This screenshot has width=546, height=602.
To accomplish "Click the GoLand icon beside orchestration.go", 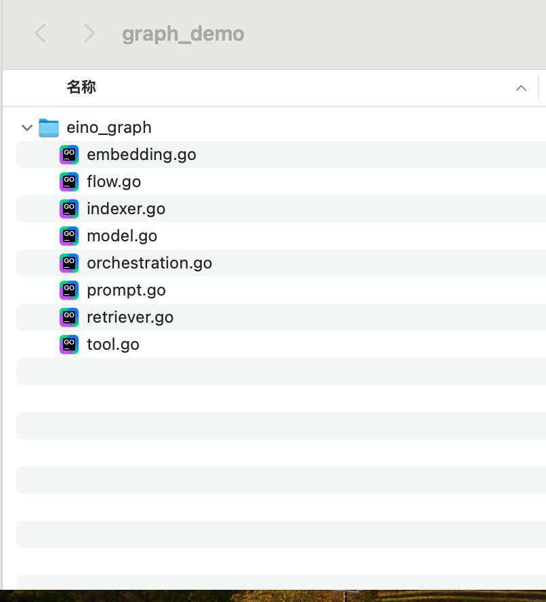I will 69,263.
